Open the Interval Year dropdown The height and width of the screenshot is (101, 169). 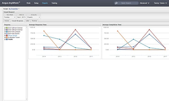click(x=19, y=17)
